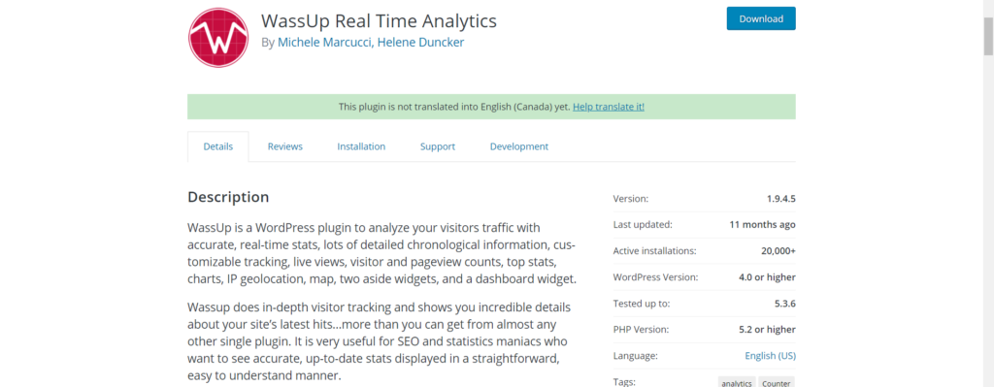Select the analytics tag

tap(737, 383)
